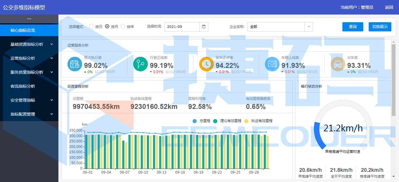Expand the 服务质量指标分析 menu chevron
Viewport: 399px width, 182px height.
point(52,72)
